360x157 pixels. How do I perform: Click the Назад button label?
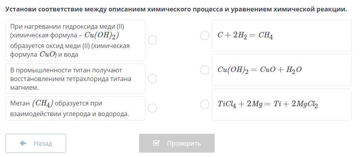click(43, 144)
